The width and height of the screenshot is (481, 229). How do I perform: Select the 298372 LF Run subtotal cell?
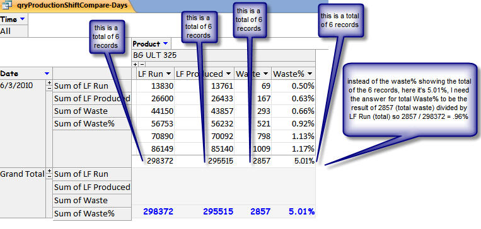[x=153, y=161]
